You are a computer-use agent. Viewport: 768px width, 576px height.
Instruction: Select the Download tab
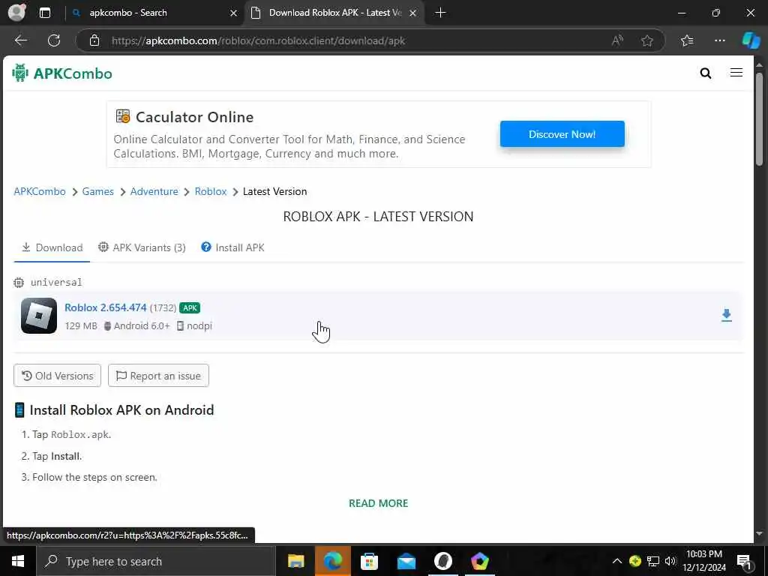pyautogui.click(x=52, y=247)
